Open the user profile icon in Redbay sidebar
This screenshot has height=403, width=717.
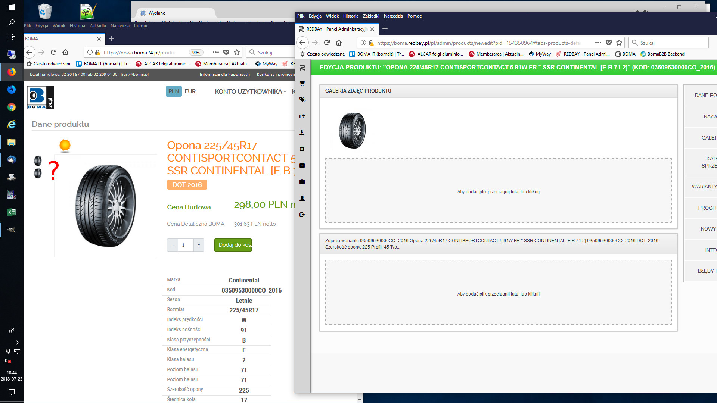(302, 198)
